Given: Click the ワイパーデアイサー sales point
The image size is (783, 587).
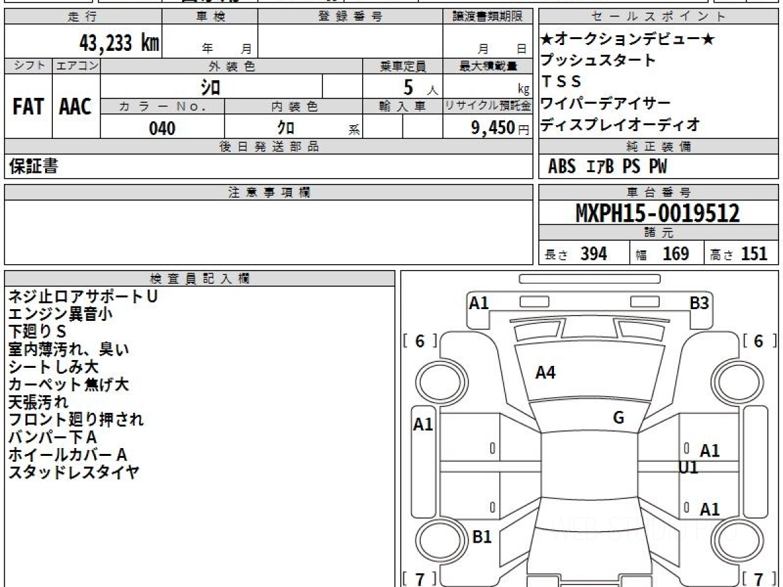Looking at the screenshot, I should [x=606, y=103].
